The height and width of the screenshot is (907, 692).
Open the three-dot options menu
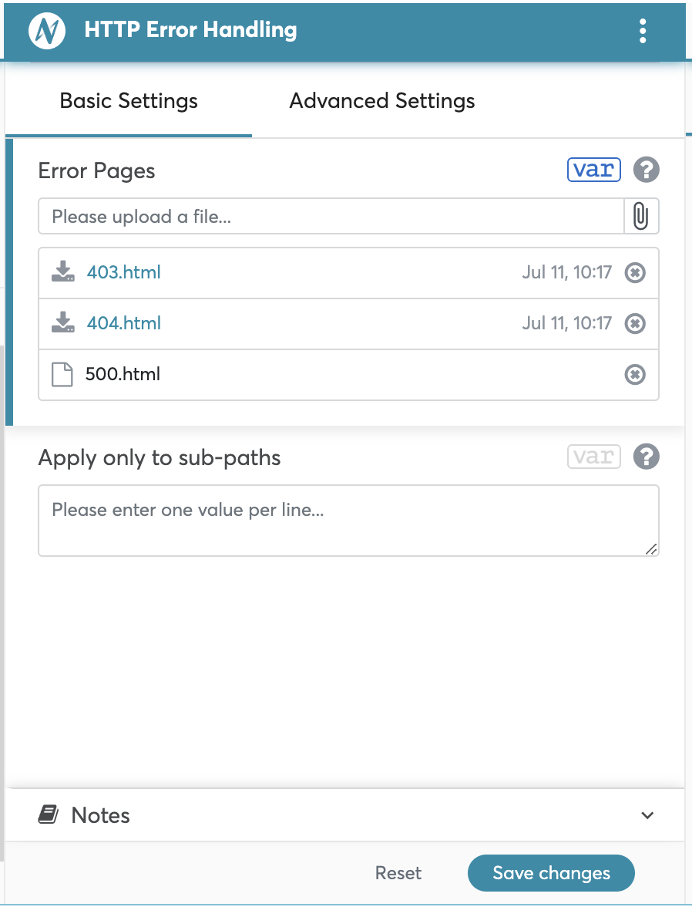[643, 31]
